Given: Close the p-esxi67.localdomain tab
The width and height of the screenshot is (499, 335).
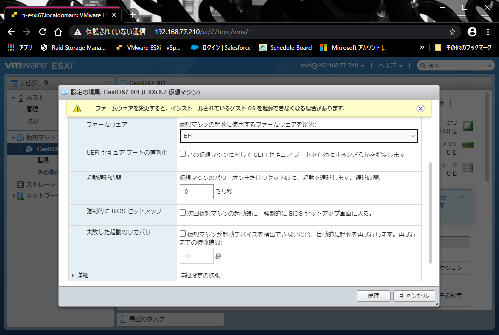Looking at the screenshot, I should [114, 15].
